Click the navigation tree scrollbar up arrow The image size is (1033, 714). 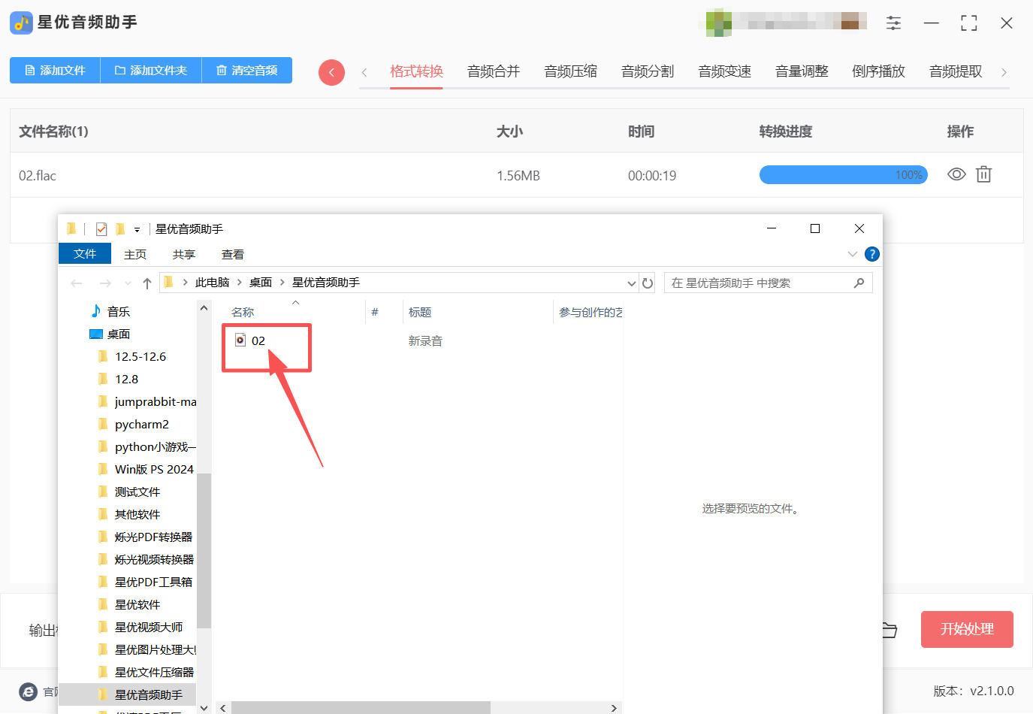click(x=204, y=308)
